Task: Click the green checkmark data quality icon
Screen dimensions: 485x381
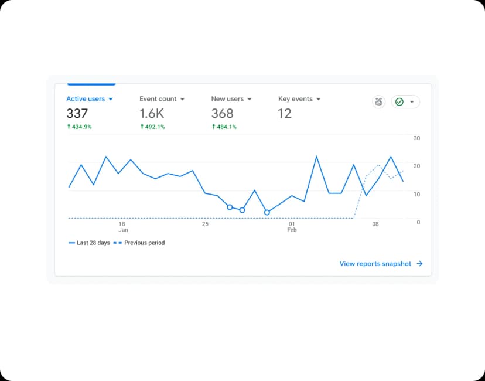Action: click(399, 102)
